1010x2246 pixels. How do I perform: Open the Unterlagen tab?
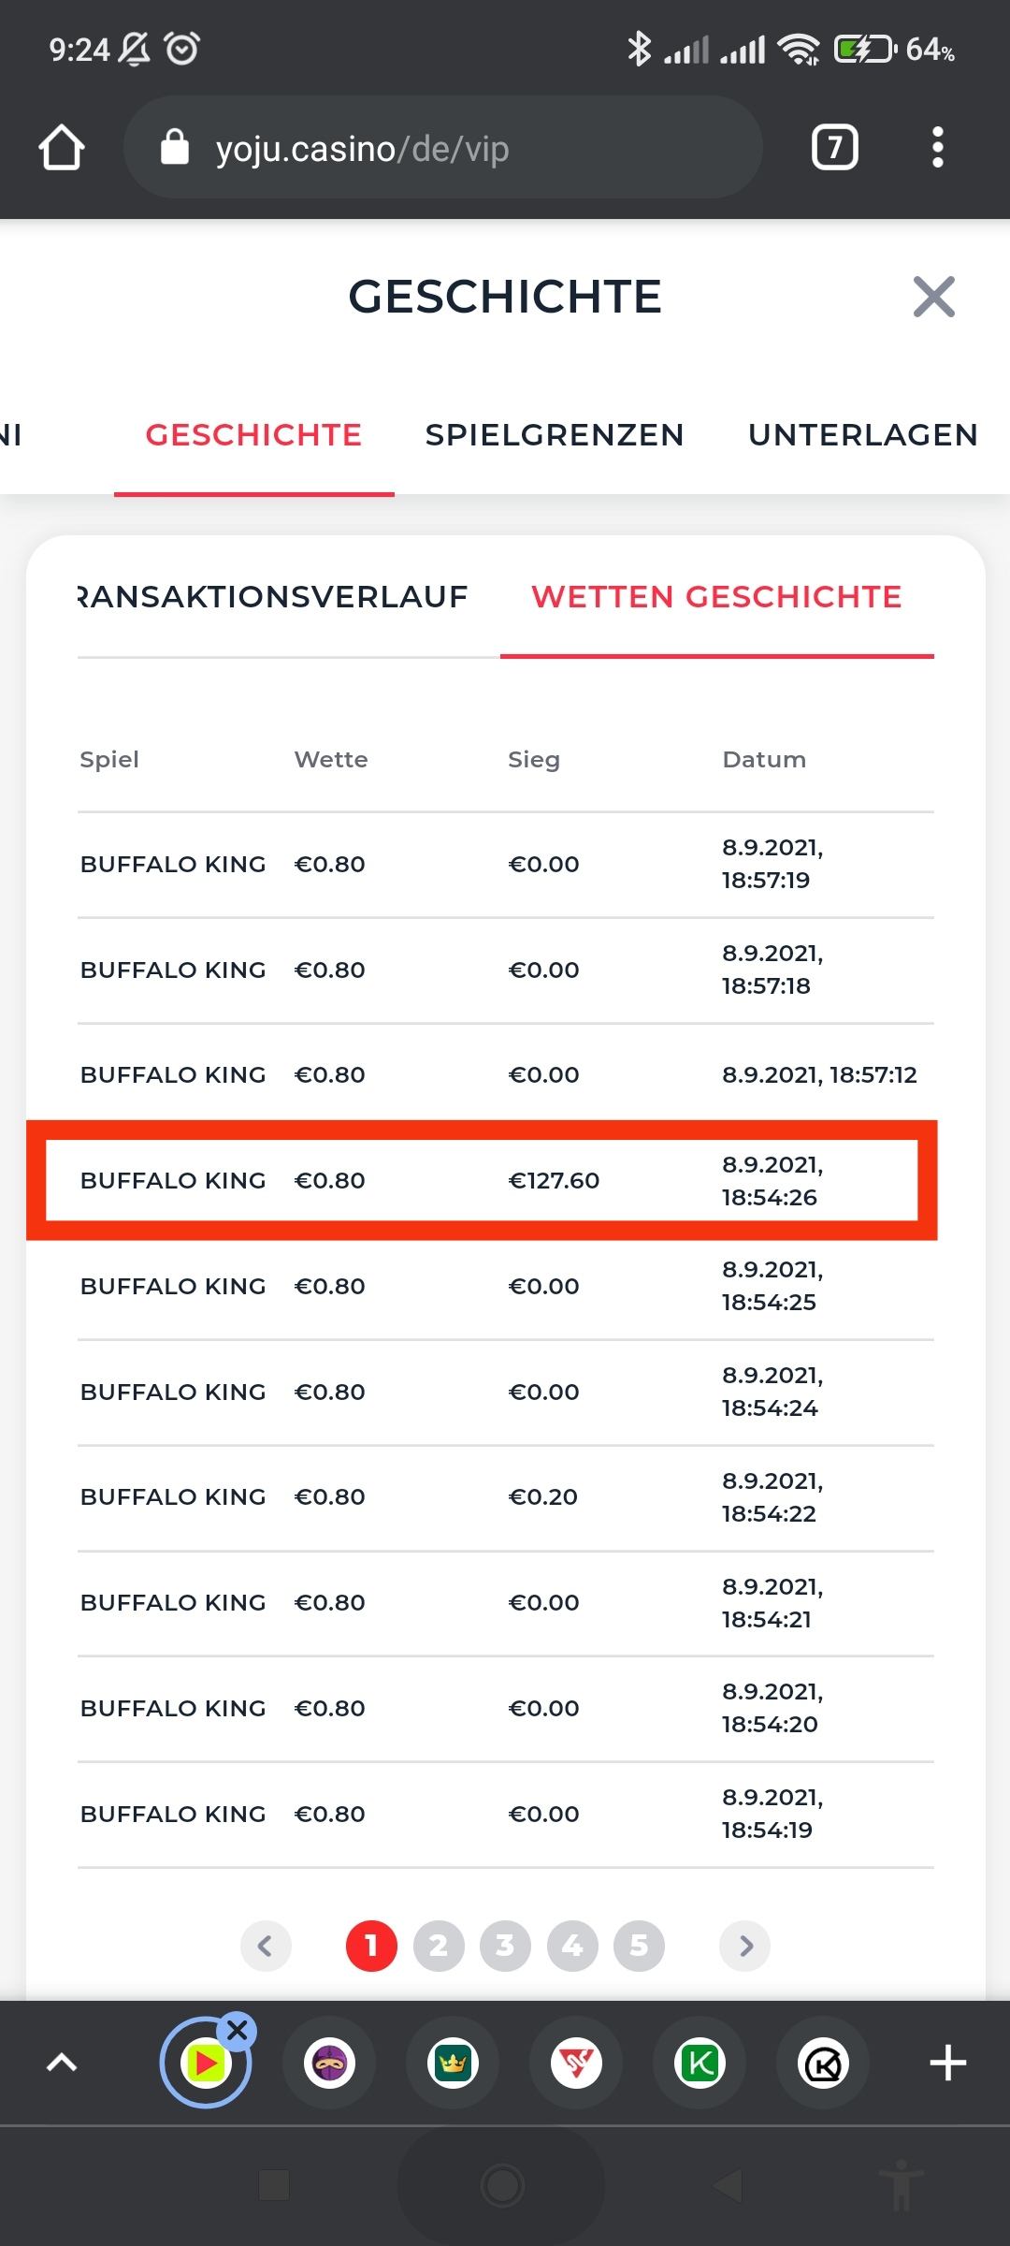point(862,435)
